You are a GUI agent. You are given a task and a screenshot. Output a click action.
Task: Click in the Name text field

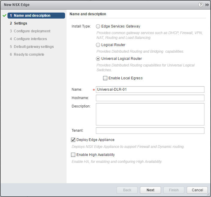(x=150, y=90)
